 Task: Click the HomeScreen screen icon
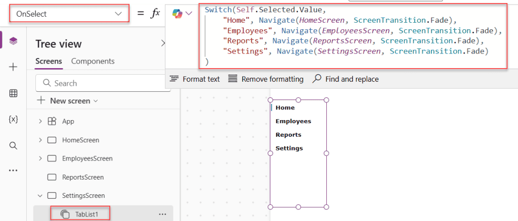tap(52, 140)
